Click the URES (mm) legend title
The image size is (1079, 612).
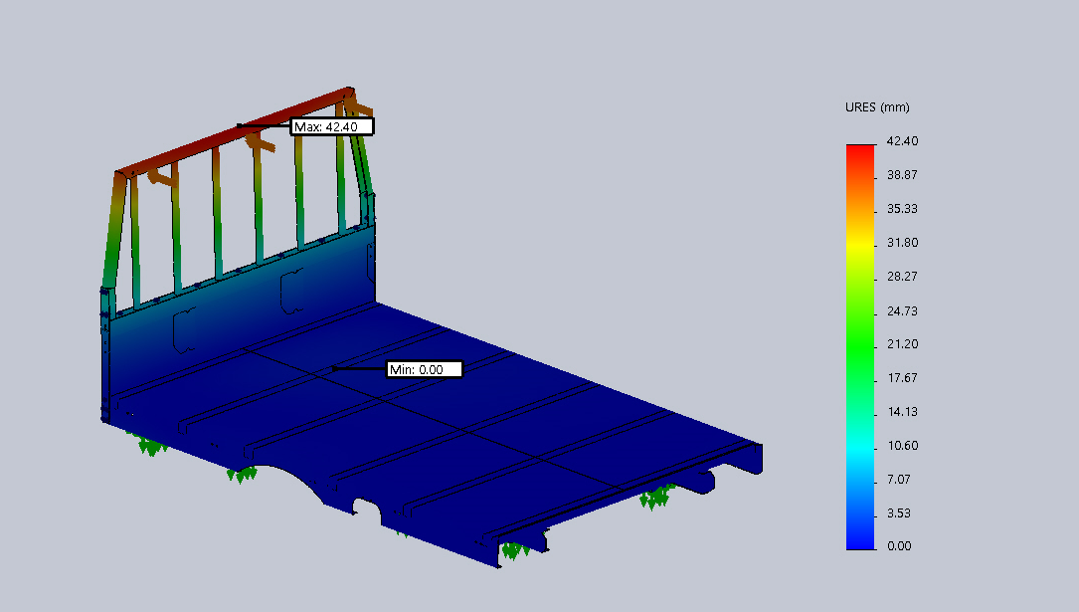877,107
